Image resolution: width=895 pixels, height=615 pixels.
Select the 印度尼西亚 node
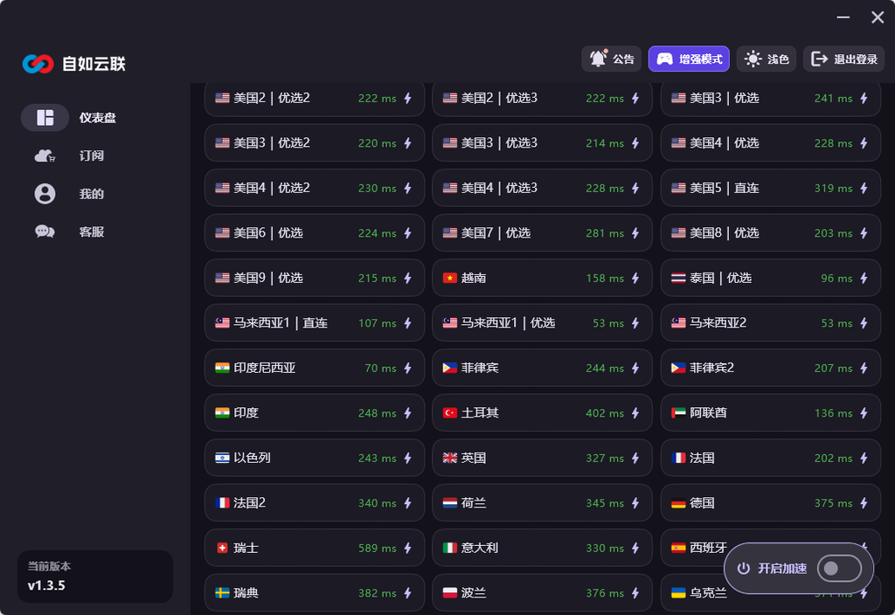[314, 368]
